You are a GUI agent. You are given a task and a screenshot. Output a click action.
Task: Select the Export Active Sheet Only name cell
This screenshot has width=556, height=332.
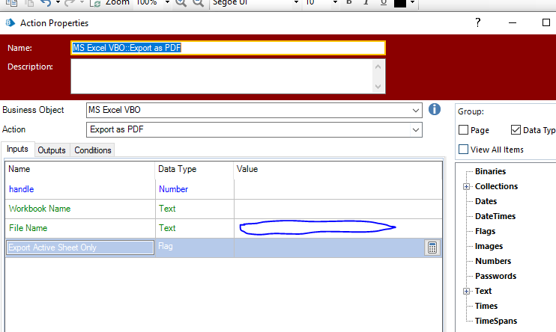pos(80,248)
